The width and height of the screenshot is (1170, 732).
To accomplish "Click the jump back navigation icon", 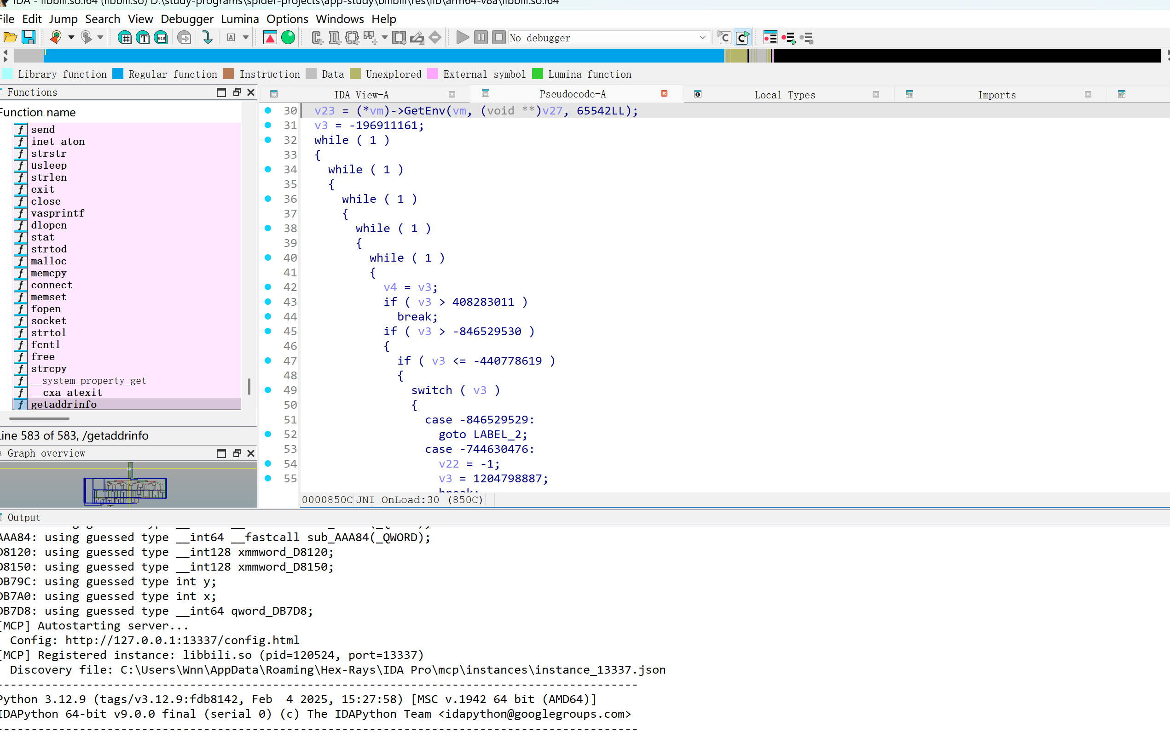I will tap(56, 37).
